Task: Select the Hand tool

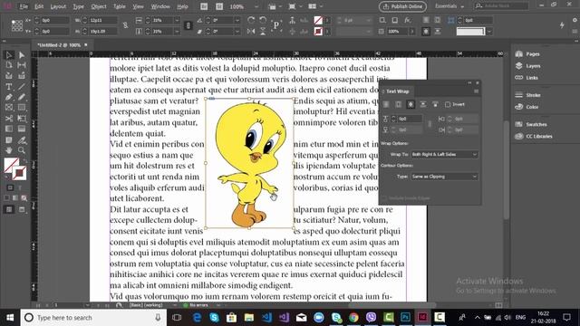Action: coord(9,150)
